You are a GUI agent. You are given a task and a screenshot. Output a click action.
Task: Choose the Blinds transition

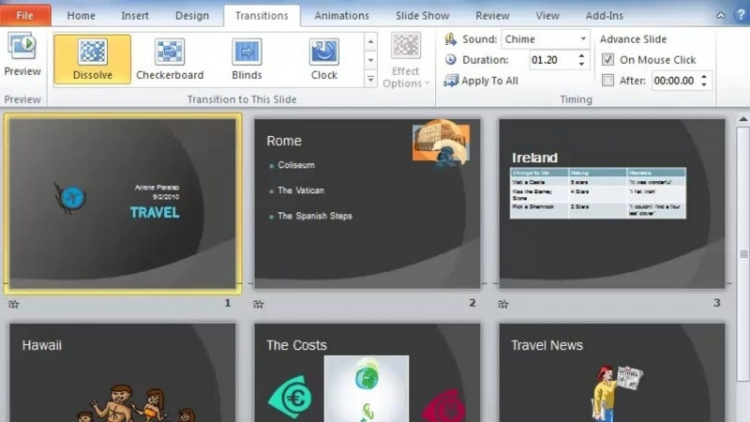[x=247, y=59]
